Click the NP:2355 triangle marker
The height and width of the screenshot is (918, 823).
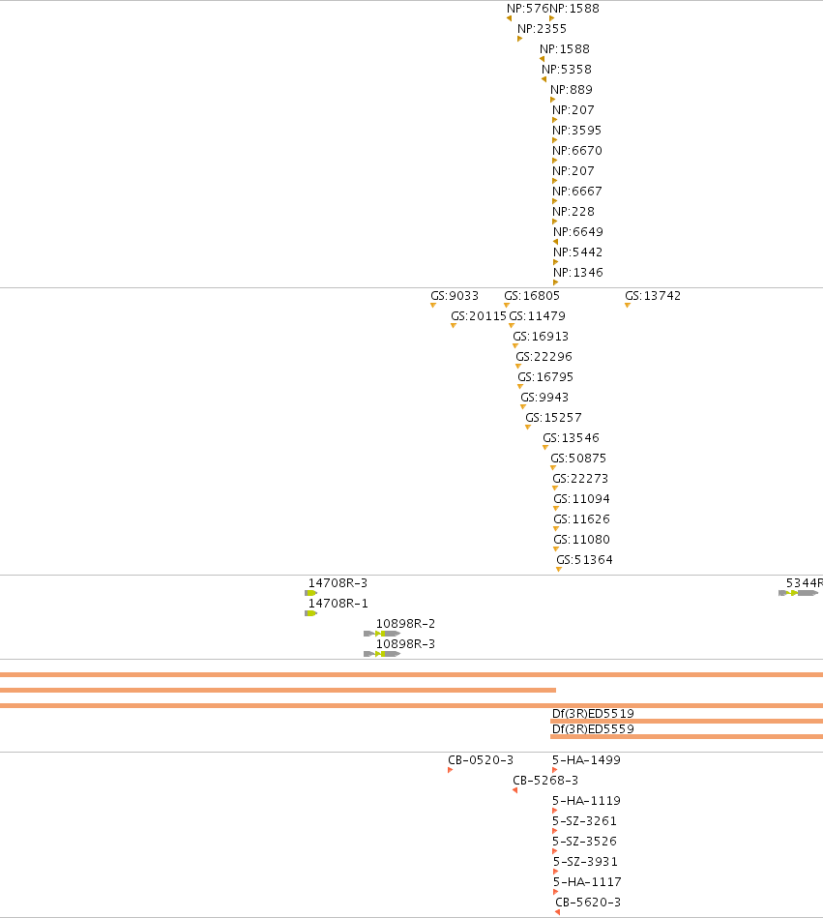pos(519,39)
